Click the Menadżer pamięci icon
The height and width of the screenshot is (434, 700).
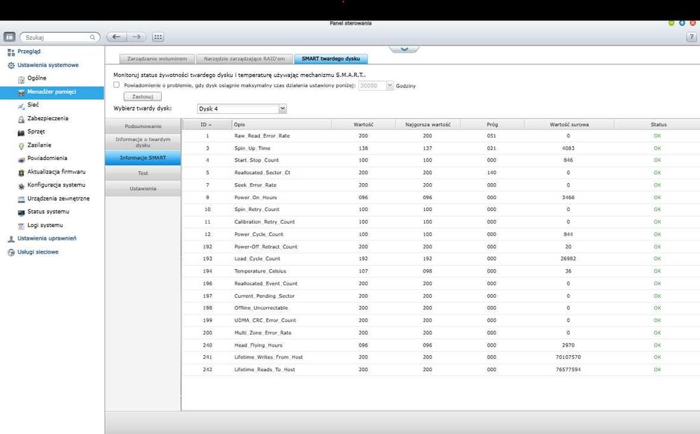click(21, 92)
